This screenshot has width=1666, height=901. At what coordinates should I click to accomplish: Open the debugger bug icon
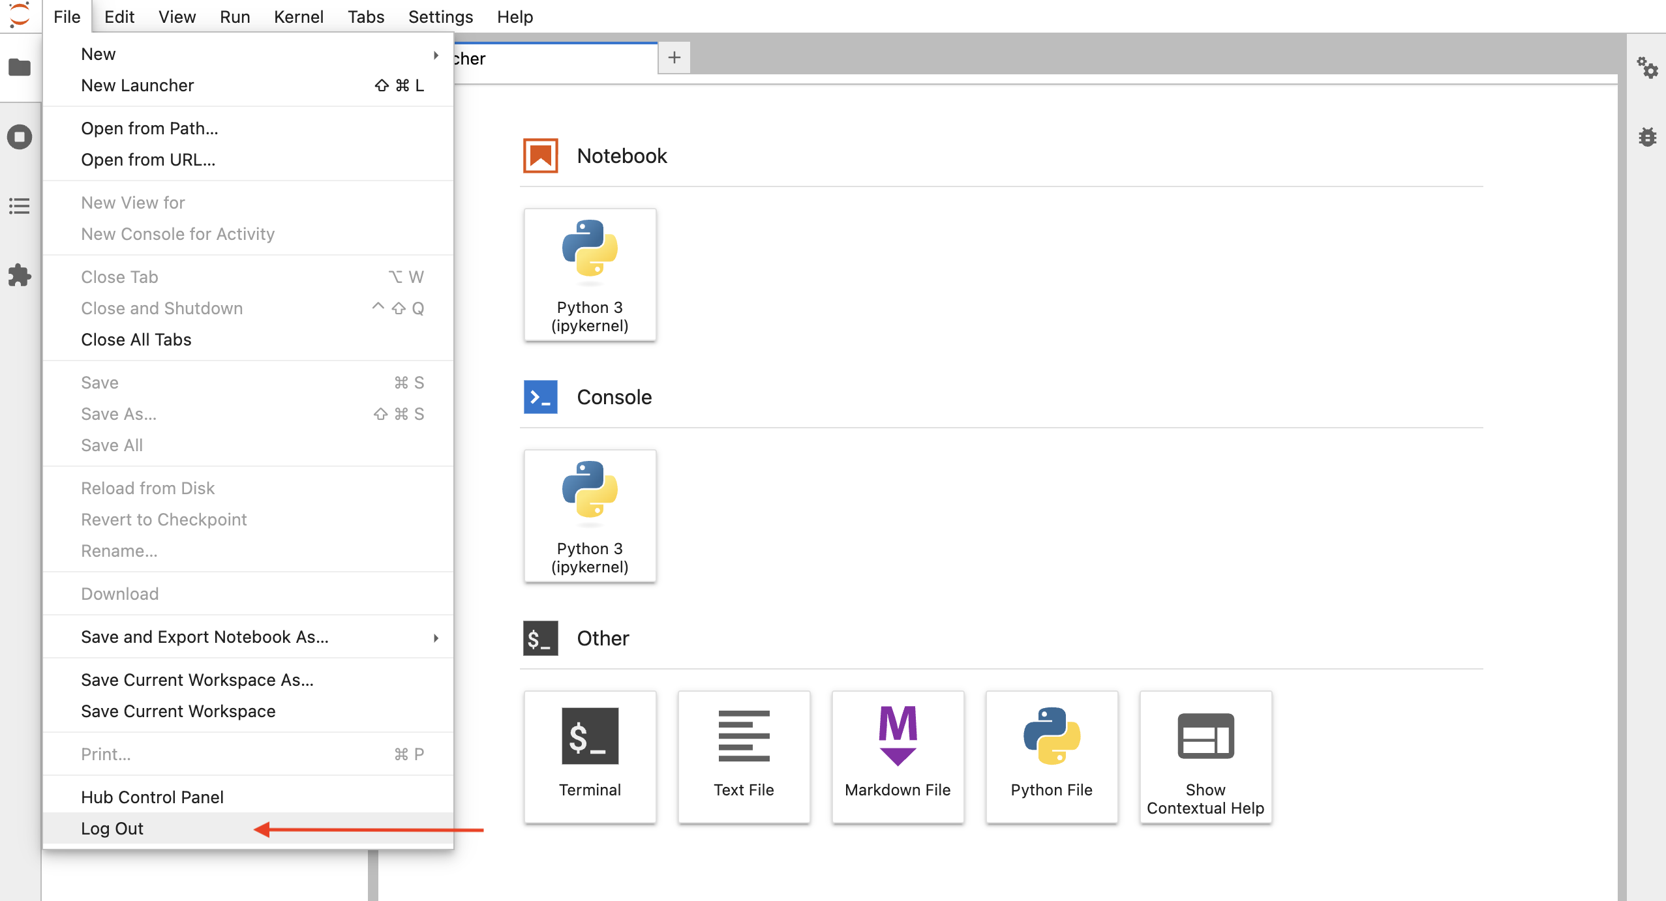coord(1647,137)
